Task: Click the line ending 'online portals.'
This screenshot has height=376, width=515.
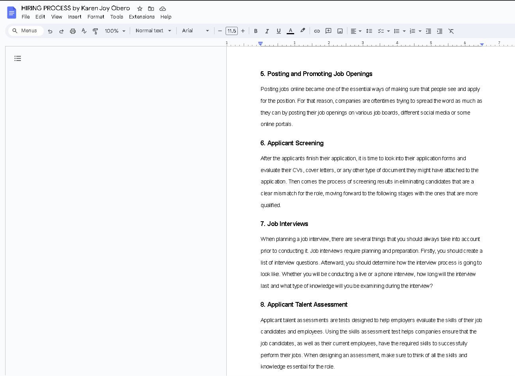Action: (277, 124)
